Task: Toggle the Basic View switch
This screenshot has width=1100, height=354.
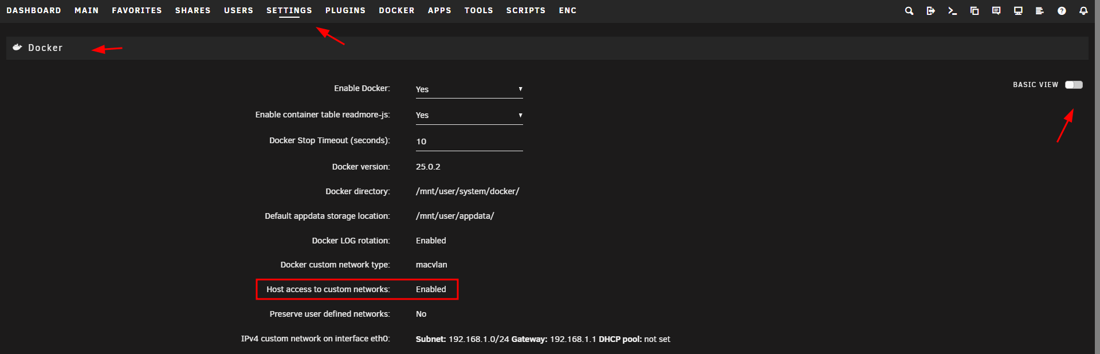Action: [x=1074, y=85]
